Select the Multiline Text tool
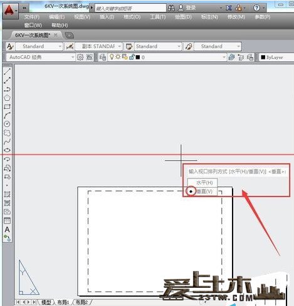 coord(7,230)
